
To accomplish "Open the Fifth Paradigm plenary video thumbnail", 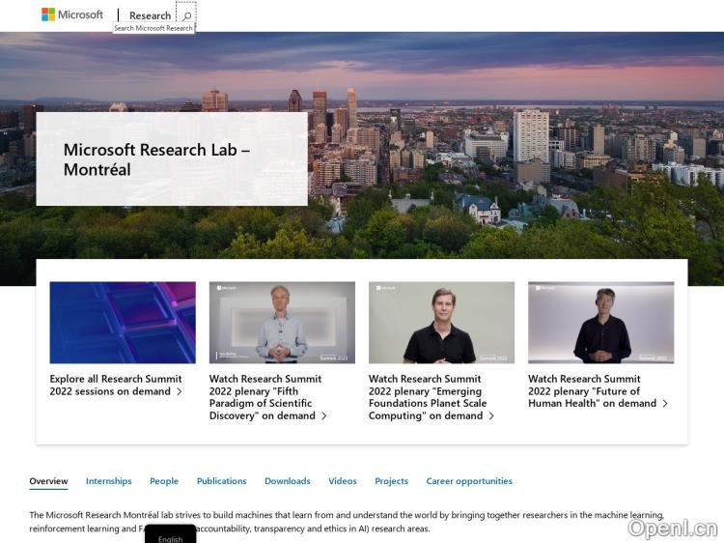I will (282, 322).
